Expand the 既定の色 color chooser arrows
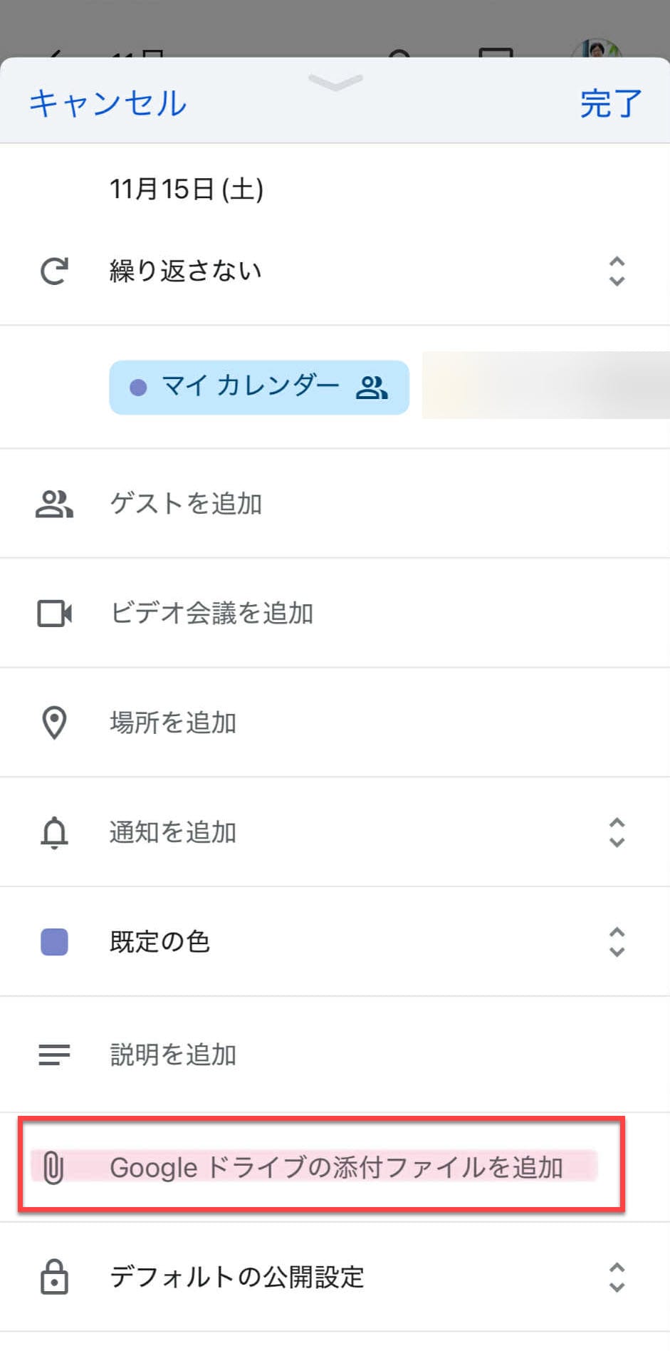This screenshot has width=670, height=1351. pyautogui.click(x=617, y=942)
